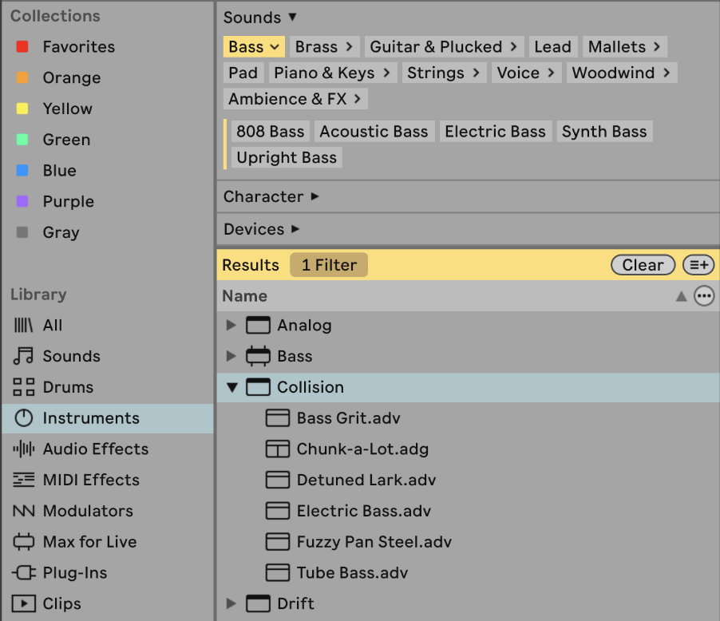
Task: Open the Sounds library category
Action: pyautogui.click(x=71, y=356)
